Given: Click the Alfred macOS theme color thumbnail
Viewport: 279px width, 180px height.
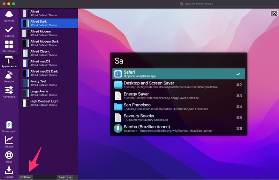Looking at the screenshot, I should pos(25,63).
